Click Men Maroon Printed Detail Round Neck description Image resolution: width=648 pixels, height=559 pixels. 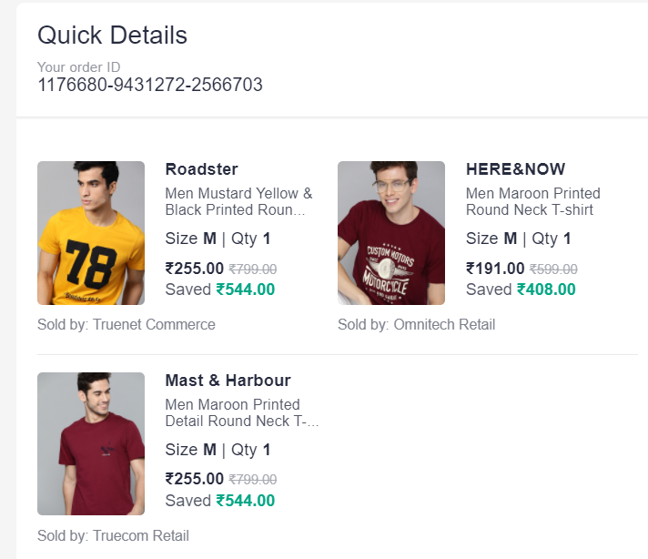click(241, 412)
